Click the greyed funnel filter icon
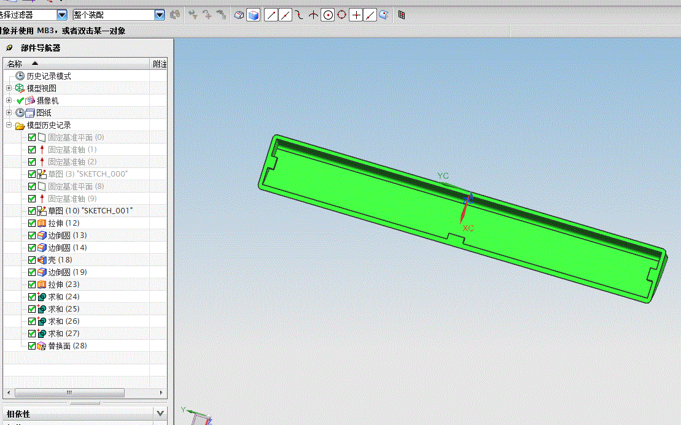This screenshot has height=425, width=681. click(x=193, y=15)
